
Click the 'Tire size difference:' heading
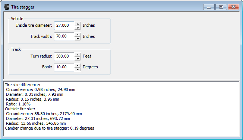point(23,85)
